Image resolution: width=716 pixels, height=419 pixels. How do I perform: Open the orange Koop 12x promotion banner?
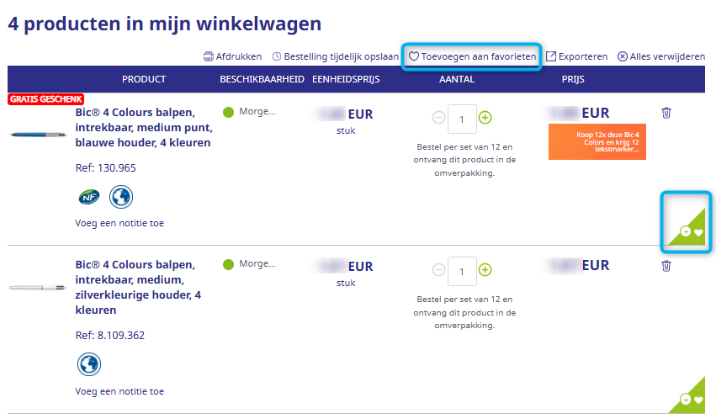597,141
